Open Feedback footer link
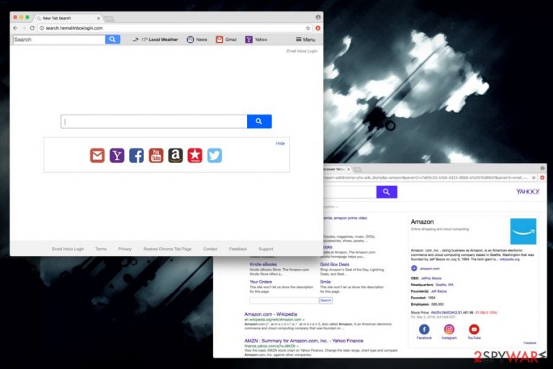 point(238,249)
